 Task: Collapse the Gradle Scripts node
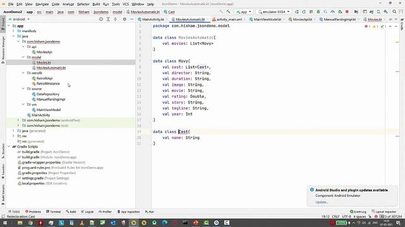tap(9, 146)
